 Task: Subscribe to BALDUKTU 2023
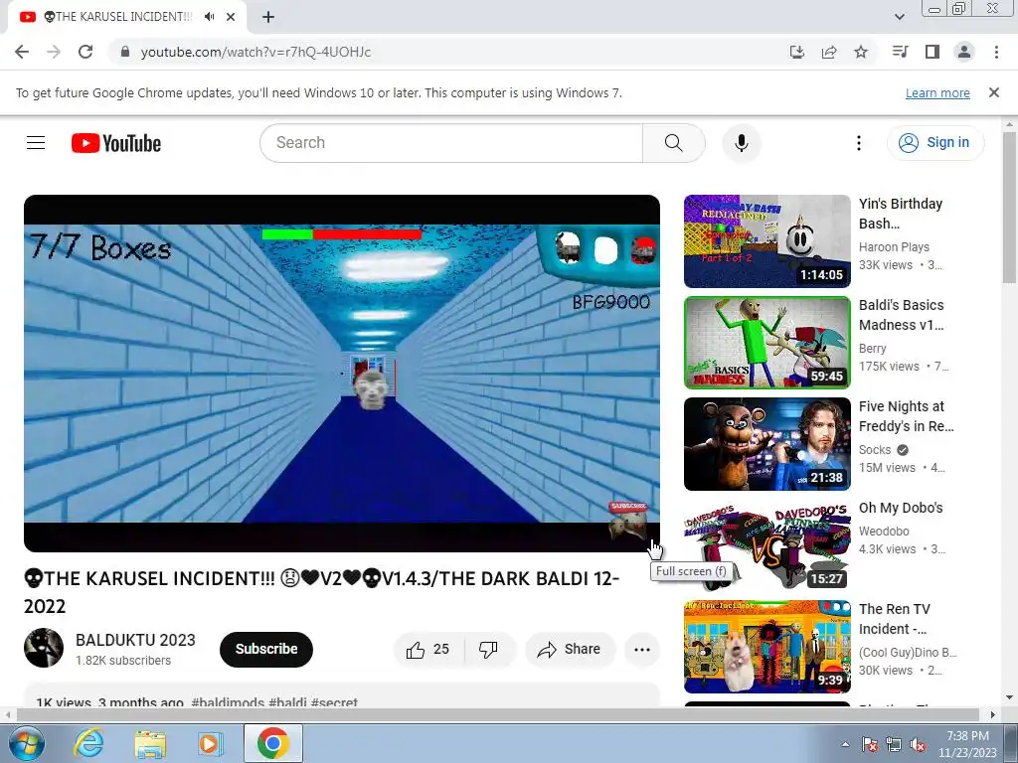pos(266,649)
